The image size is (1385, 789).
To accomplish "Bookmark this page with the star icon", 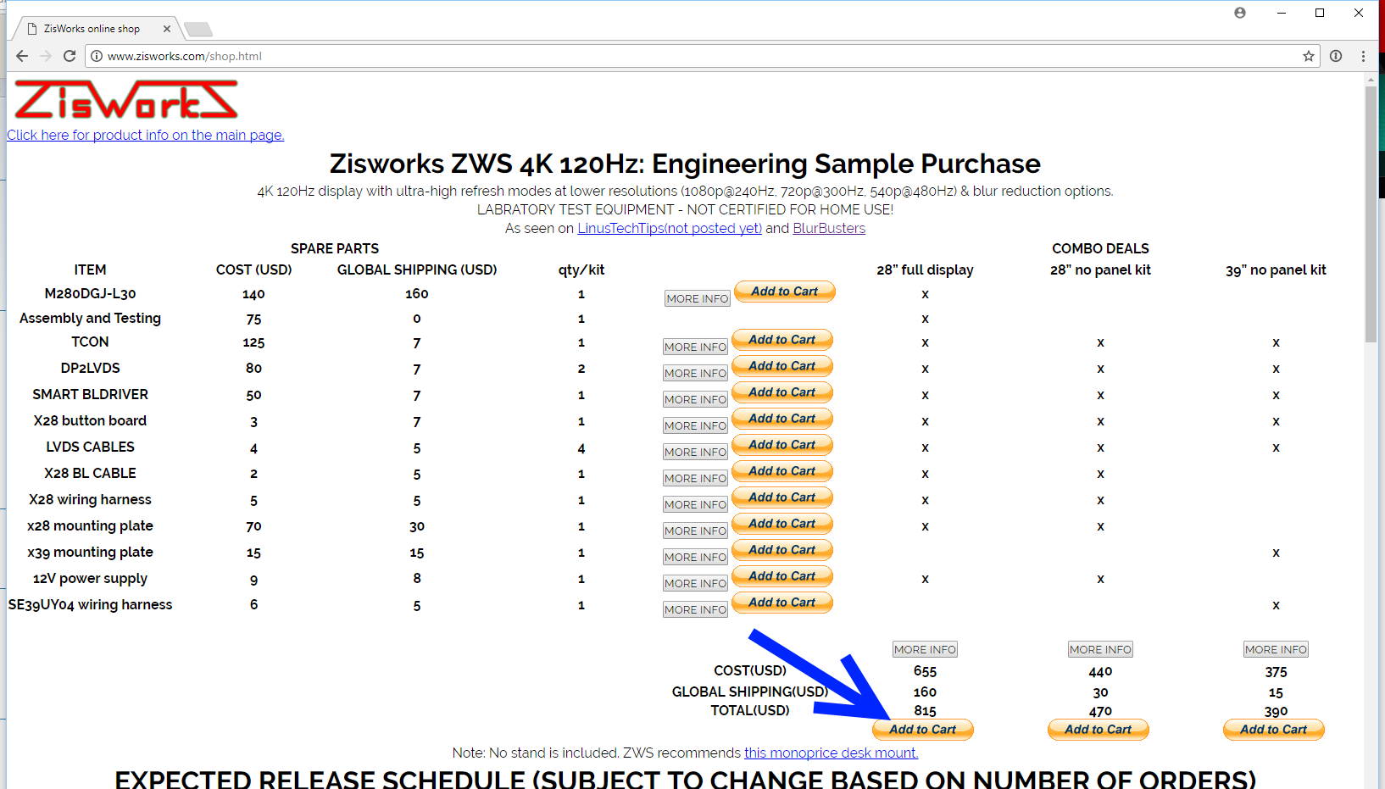I will (x=1308, y=56).
